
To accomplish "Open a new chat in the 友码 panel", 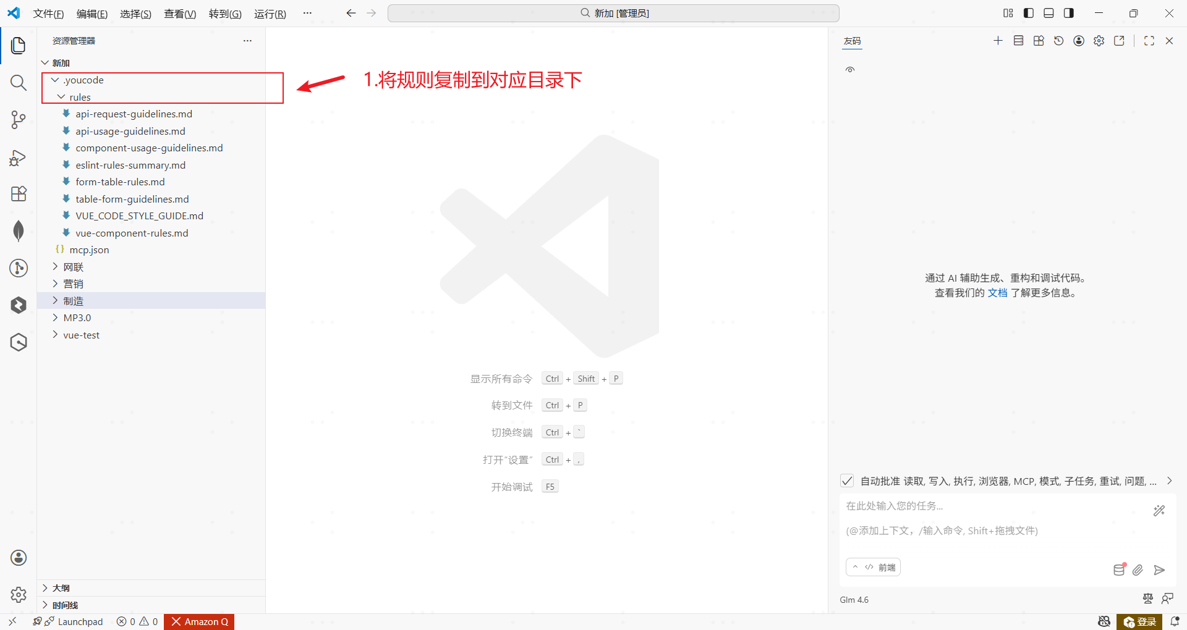I will (998, 41).
